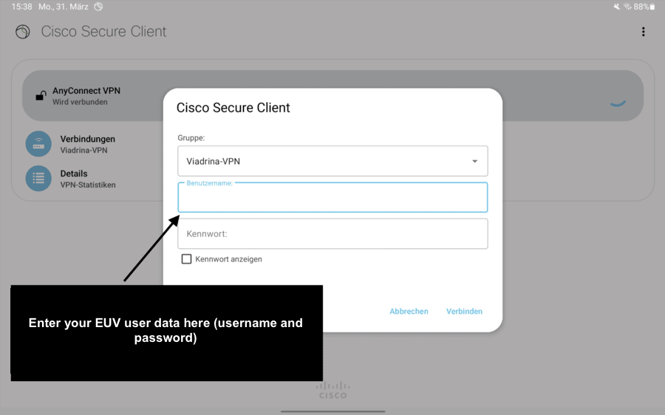The image size is (665, 415).
Task: Open the Gruppe dropdown showing Viadrina-VPN
Action: pyautogui.click(x=332, y=161)
